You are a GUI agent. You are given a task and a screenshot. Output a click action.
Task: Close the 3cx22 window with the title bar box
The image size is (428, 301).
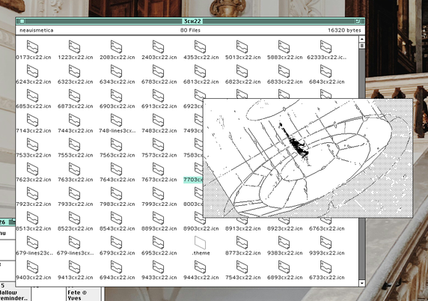pyautogui.click(x=22, y=21)
